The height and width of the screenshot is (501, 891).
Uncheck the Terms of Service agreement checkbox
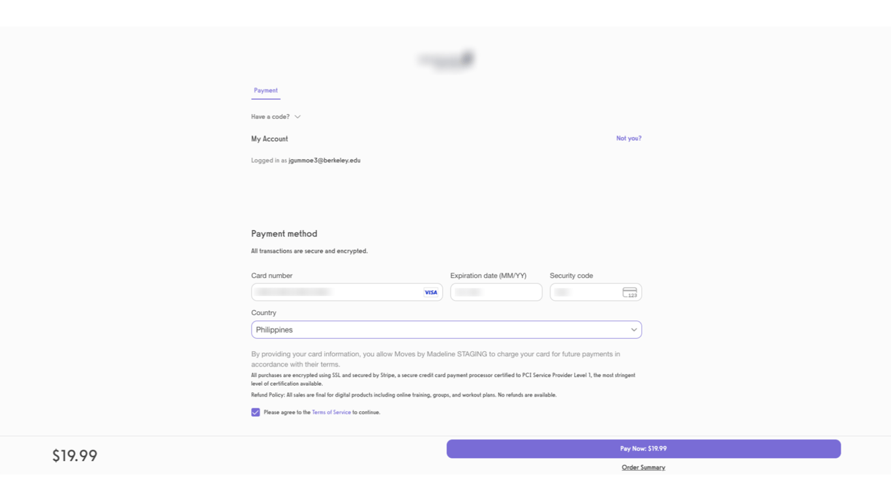256,412
